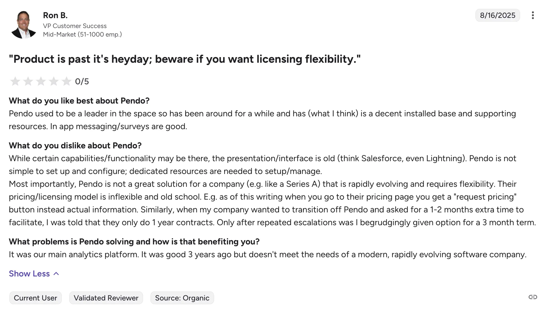This screenshot has width=550, height=309.
Task: Copy the review permalink via chain icon
Action: pos(533,297)
